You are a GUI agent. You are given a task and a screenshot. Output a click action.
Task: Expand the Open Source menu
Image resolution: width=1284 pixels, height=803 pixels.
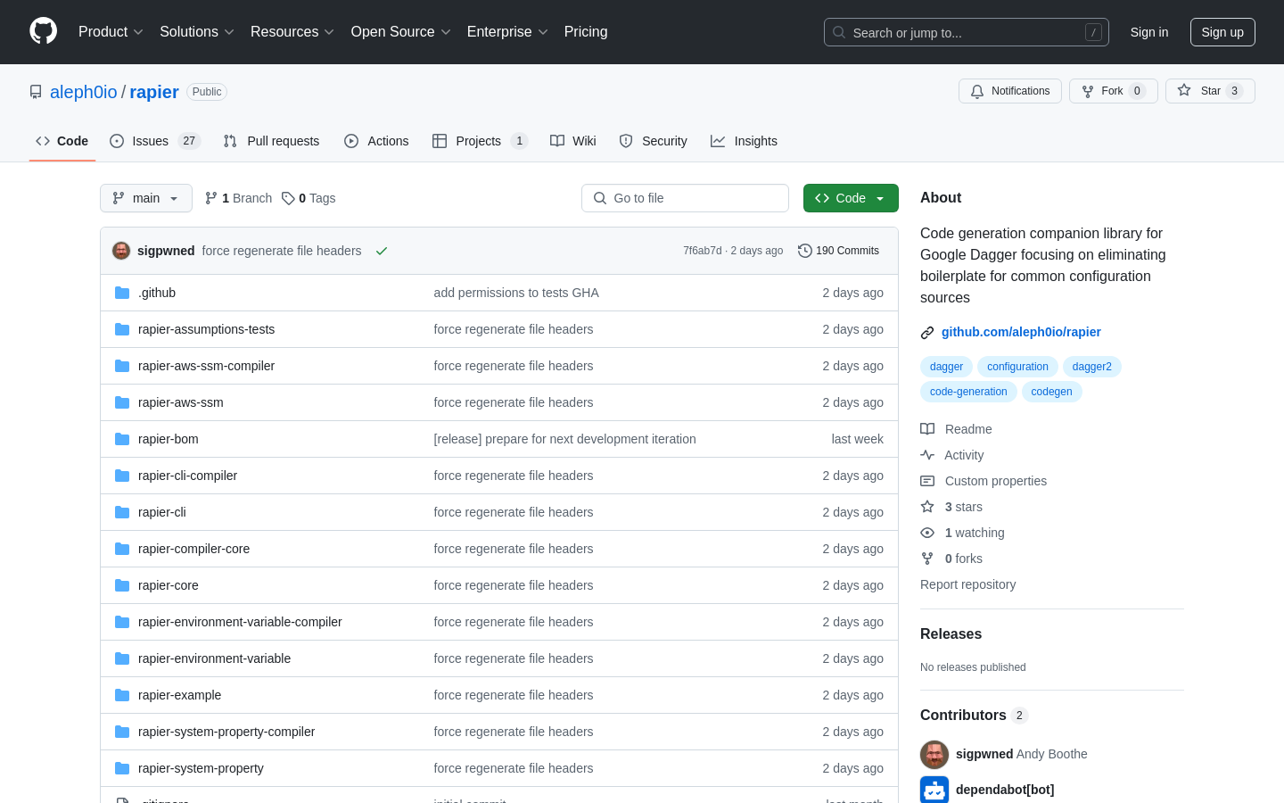pos(401,32)
